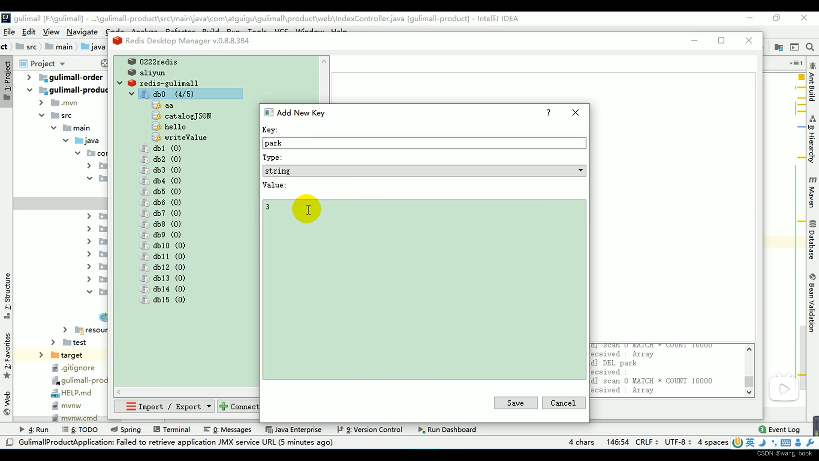Click Cancel in Add New Key dialog

pos(563,403)
